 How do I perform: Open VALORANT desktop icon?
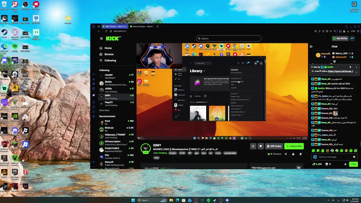(25, 187)
